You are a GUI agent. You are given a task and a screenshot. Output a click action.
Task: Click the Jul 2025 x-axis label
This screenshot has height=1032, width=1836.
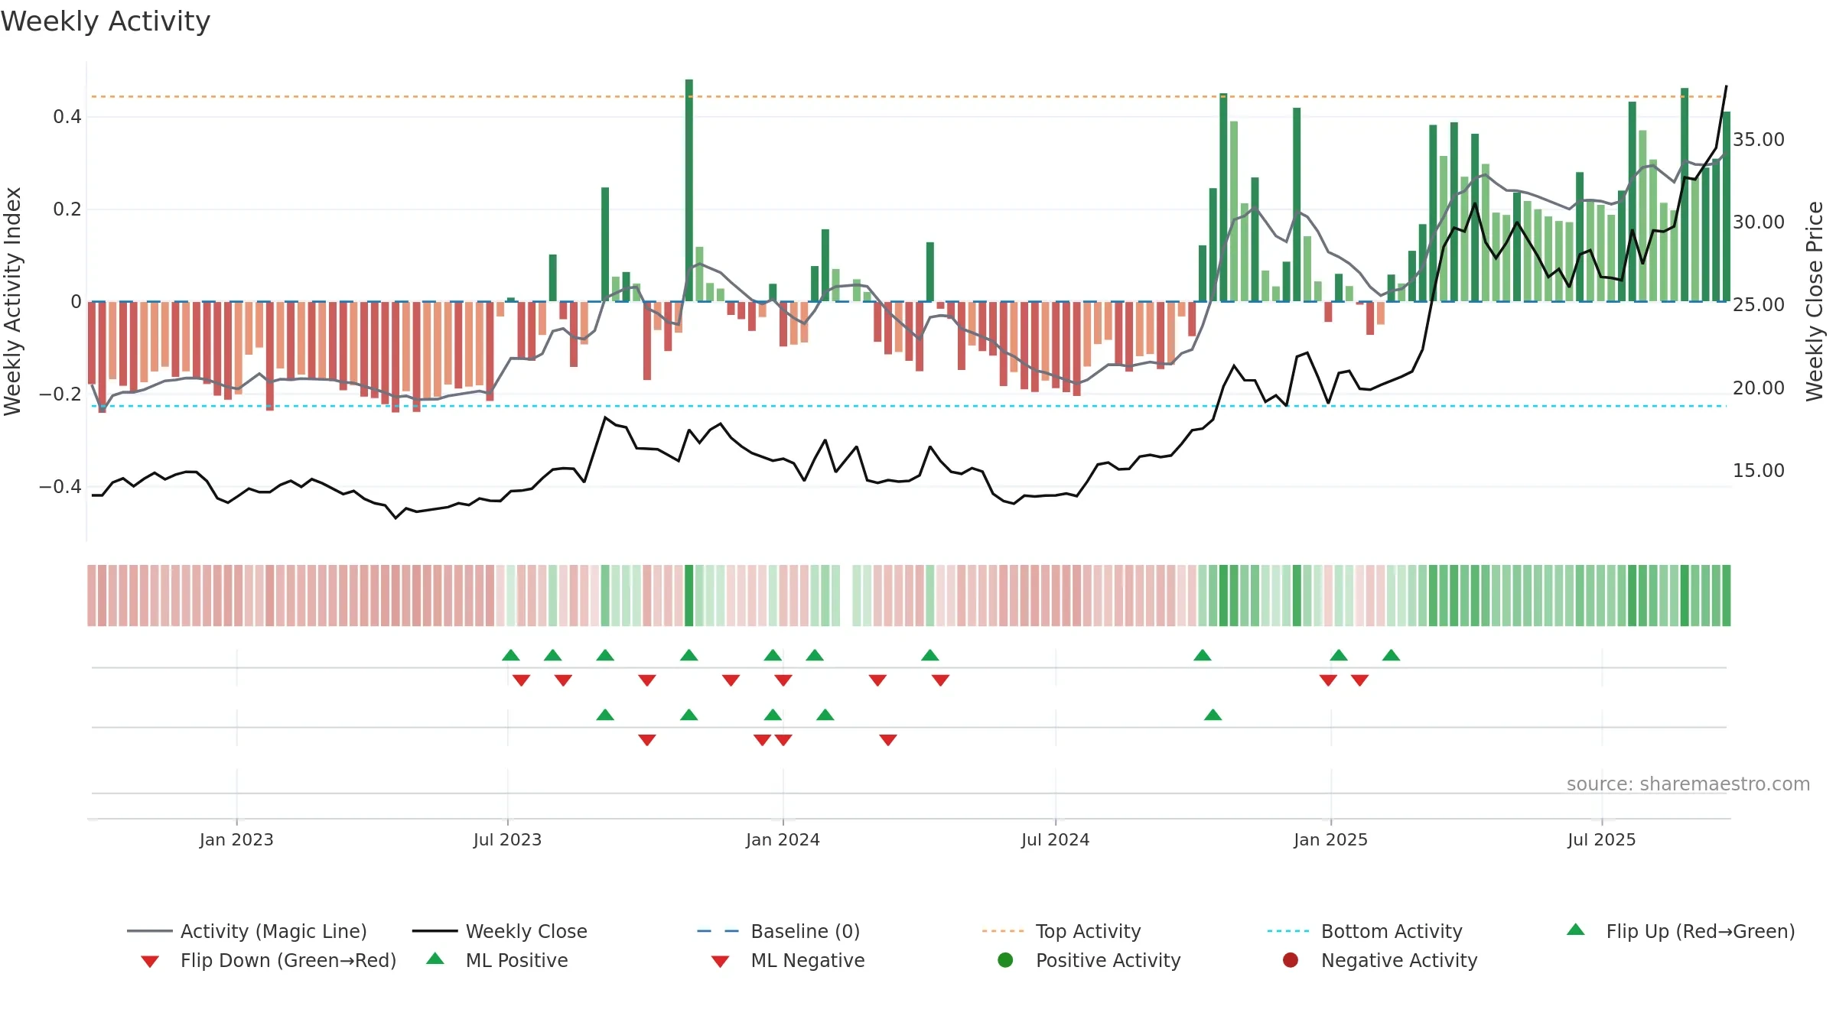(1601, 839)
